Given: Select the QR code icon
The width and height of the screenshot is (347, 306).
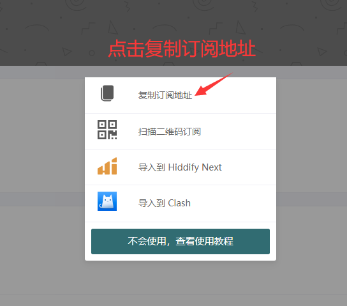Looking at the screenshot, I should (x=107, y=130).
